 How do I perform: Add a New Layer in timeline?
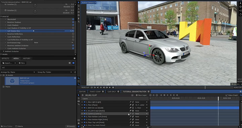click(x=141, y=95)
